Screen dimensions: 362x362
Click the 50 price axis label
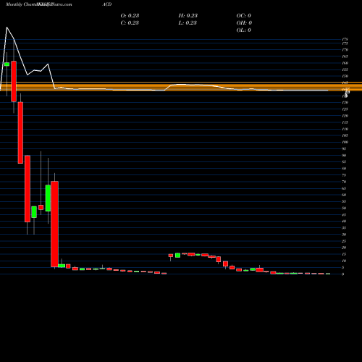344,208
